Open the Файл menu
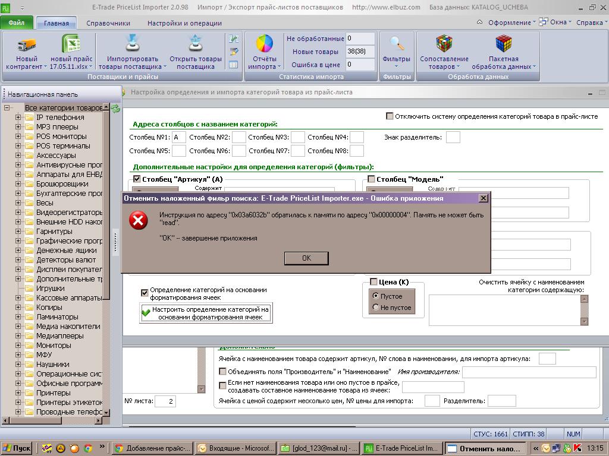This screenshot has height=456, width=609. point(17,23)
